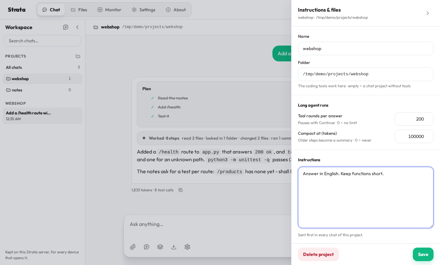Click the Settings tab gear icon
Screen dimensions: 440x265
[x=134, y=10]
